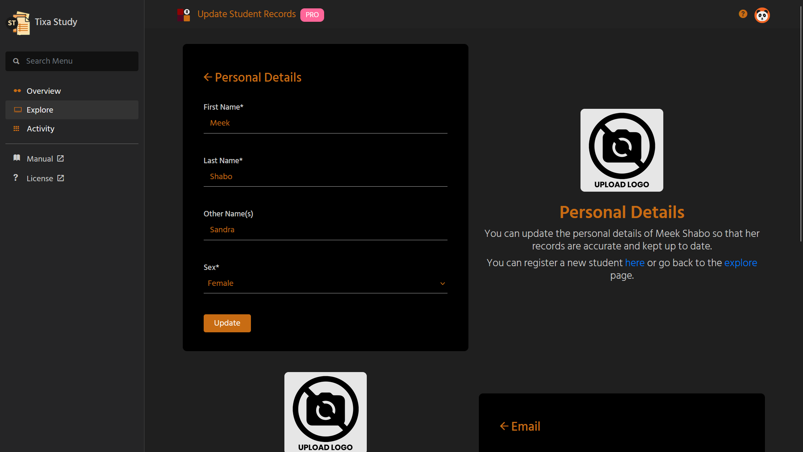
Task: Click back arrow beside Personal Details heading
Action: (x=208, y=77)
